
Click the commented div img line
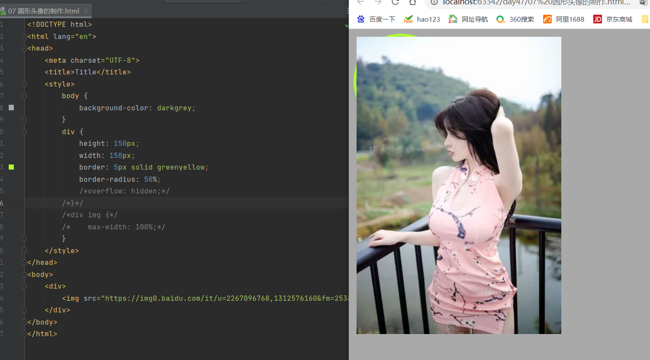90,215
